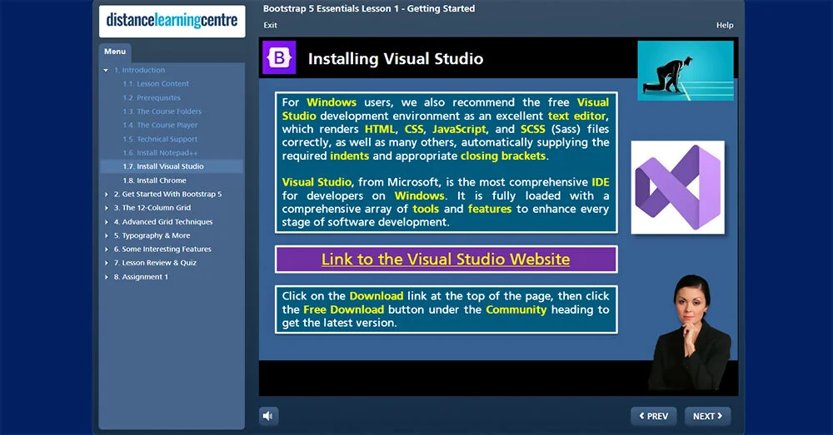The height and width of the screenshot is (435, 833).
Task: Click the Bootstrap logo icon in header
Action: [279, 58]
